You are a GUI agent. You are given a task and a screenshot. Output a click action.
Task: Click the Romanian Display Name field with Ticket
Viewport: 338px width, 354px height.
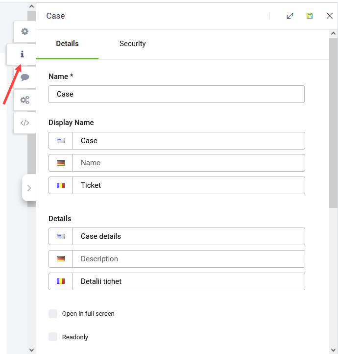[x=189, y=185]
